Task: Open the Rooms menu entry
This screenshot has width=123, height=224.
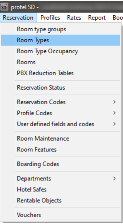Action: (60, 62)
